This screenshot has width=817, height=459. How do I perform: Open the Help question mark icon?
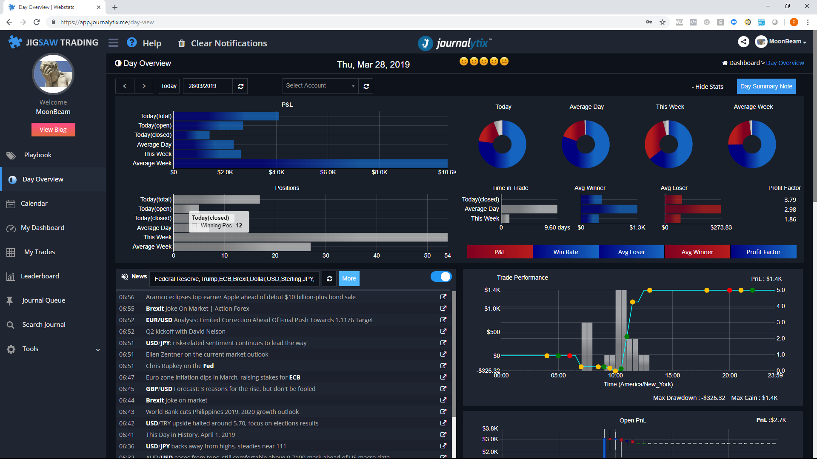pyautogui.click(x=132, y=43)
